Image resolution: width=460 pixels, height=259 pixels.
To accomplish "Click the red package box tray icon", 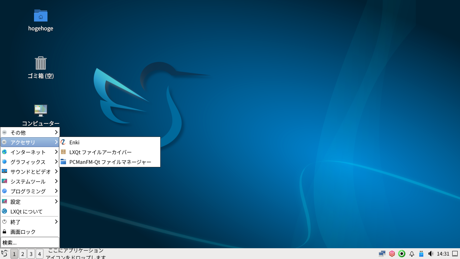I will 392,254.
